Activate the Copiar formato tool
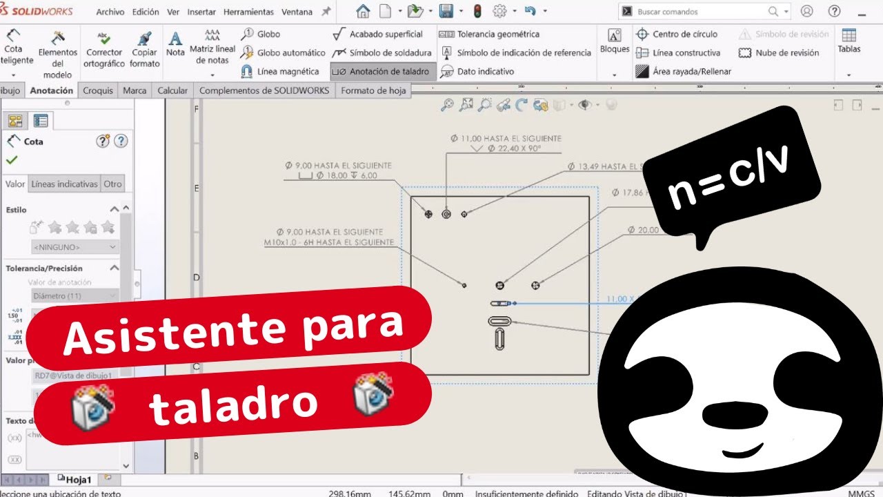This screenshot has height=497, width=883. coord(144,50)
